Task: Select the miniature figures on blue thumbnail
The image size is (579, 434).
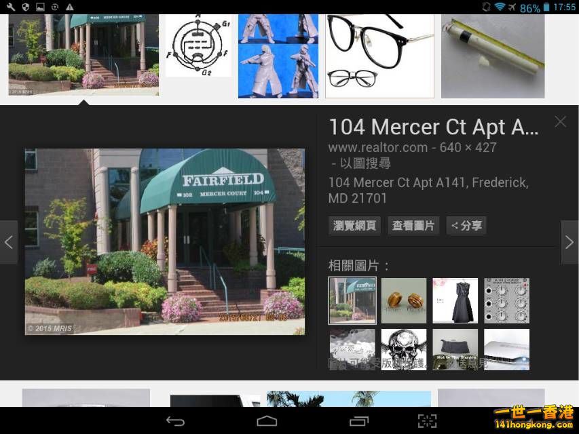Action: [278, 56]
